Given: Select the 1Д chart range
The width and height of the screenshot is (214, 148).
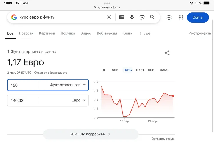Looking at the screenshot, I should (103, 70).
